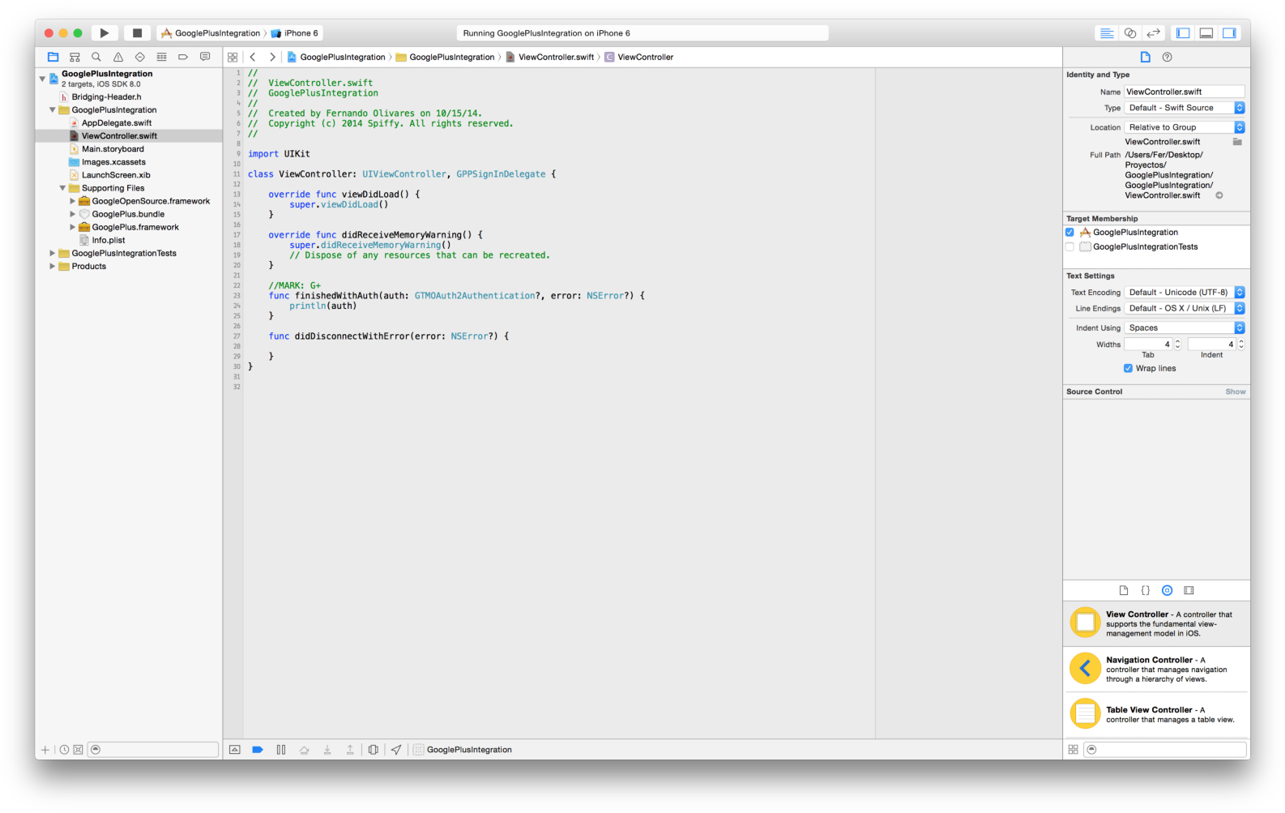Collapse the GooglePlusIntegration project root

tap(42, 79)
